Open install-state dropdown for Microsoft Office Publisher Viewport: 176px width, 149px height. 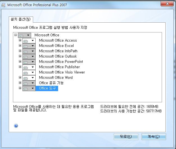tap(29, 67)
